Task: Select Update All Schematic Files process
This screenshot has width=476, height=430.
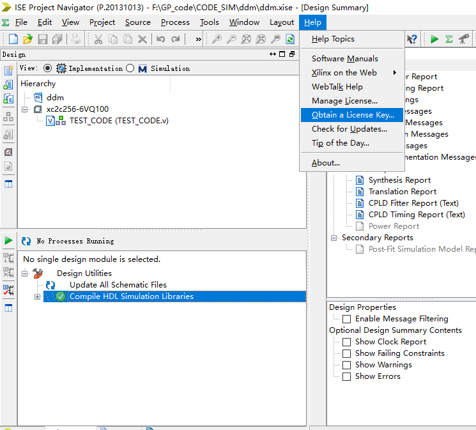Action: (118, 285)
